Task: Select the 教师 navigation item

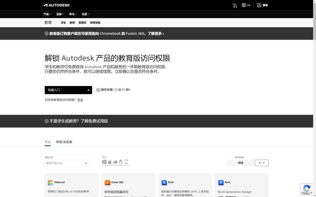Action: (x=72, y=22)
